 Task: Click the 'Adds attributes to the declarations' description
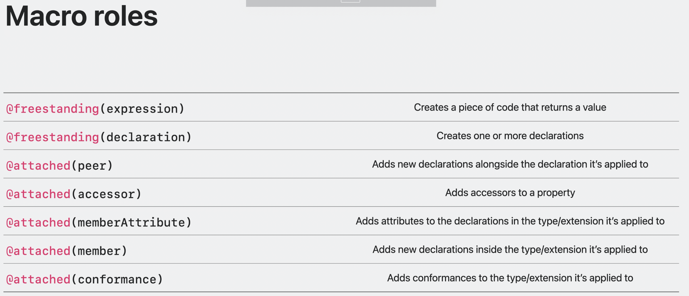click(510, 221)
